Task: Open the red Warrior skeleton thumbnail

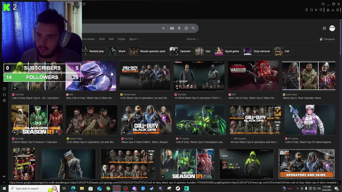Action: 253,76
